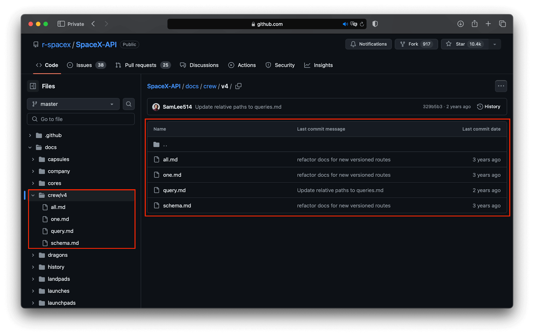Go back with browser back arrow

[93, 24]
